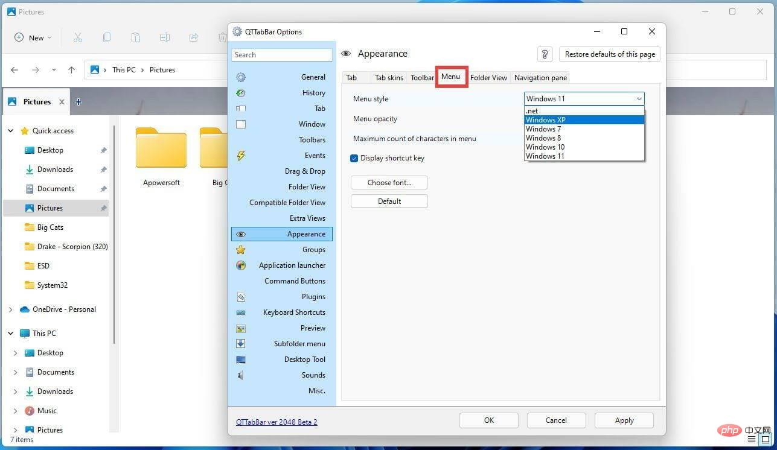Select .net menu style option
The width and height of the screenshot is (777, 450).
coord(584,111)
